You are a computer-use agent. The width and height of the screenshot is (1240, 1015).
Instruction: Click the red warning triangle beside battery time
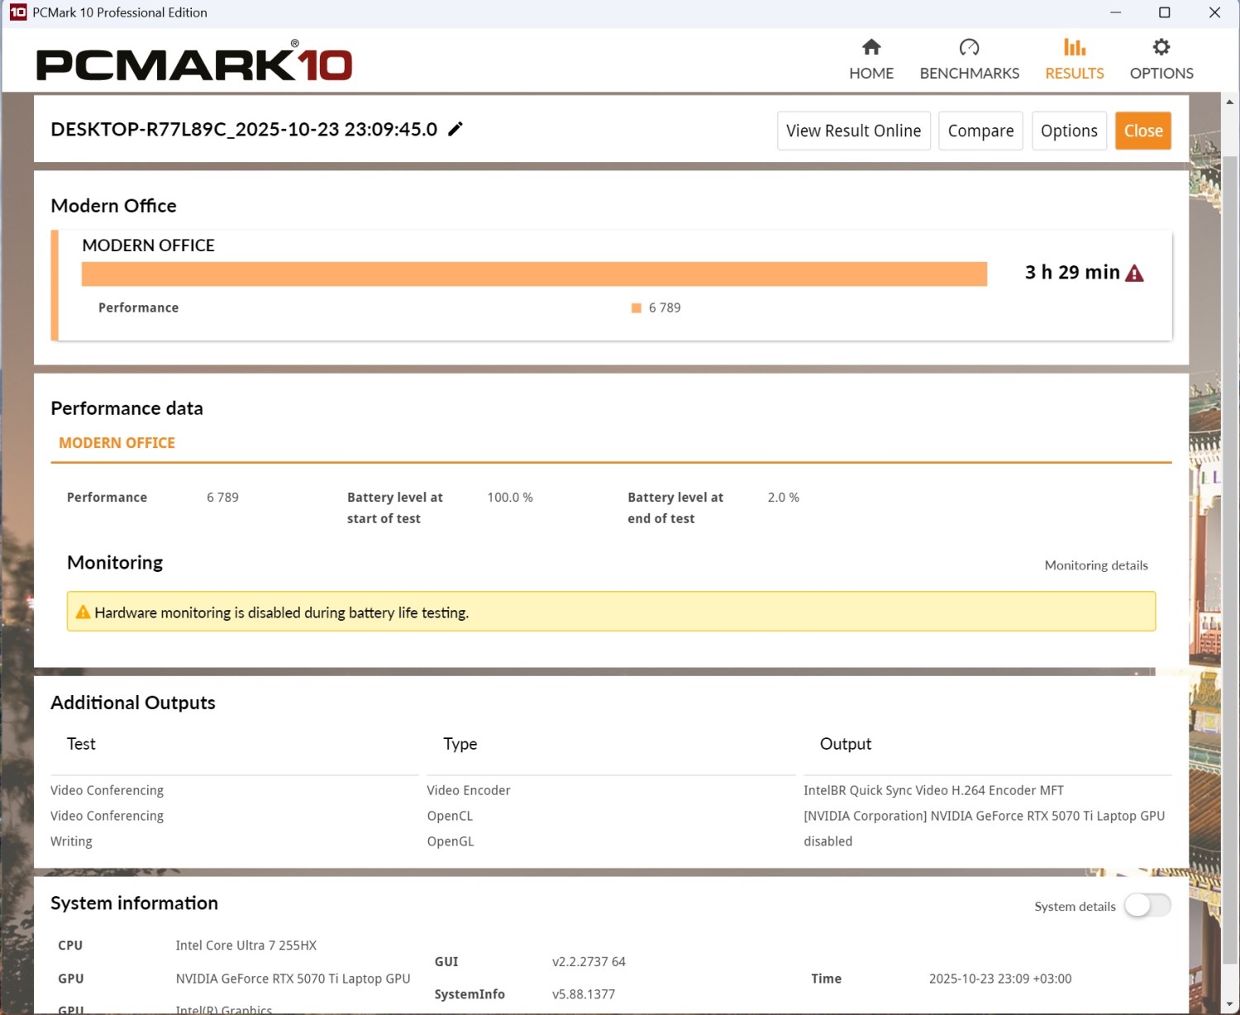1135,274
